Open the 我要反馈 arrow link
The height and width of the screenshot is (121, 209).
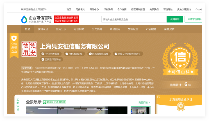coord(144,102)
